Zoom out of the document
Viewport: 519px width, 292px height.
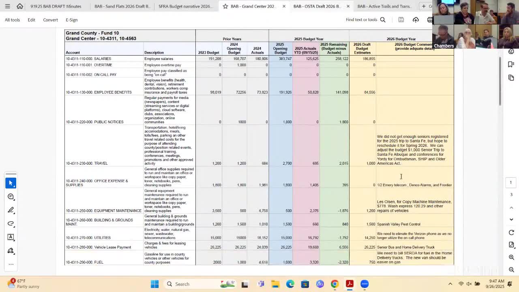(x=511, y=270)
